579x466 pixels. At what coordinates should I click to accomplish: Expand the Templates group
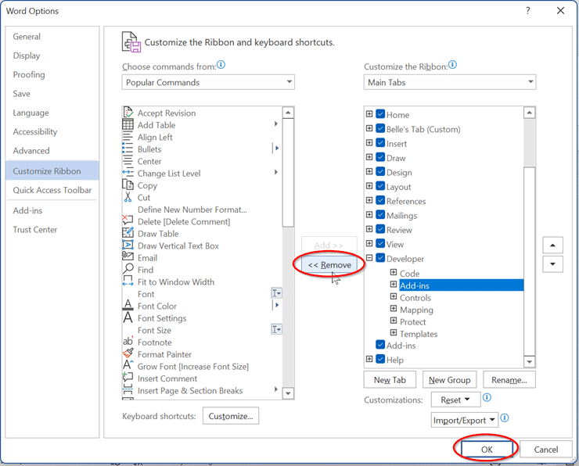pyautogui.click(x=394, y=332)
